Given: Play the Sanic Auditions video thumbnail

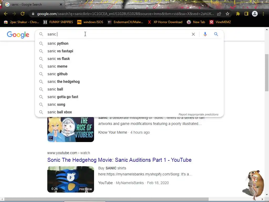Looking at the screenshot, I should [x=71, y=179].
